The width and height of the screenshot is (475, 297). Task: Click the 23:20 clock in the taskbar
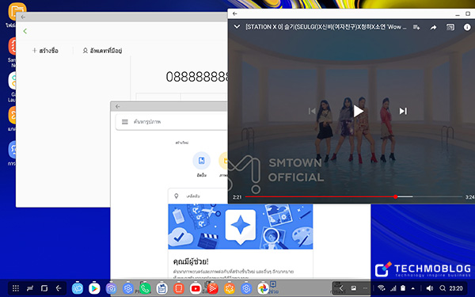(x=456, y=288)
